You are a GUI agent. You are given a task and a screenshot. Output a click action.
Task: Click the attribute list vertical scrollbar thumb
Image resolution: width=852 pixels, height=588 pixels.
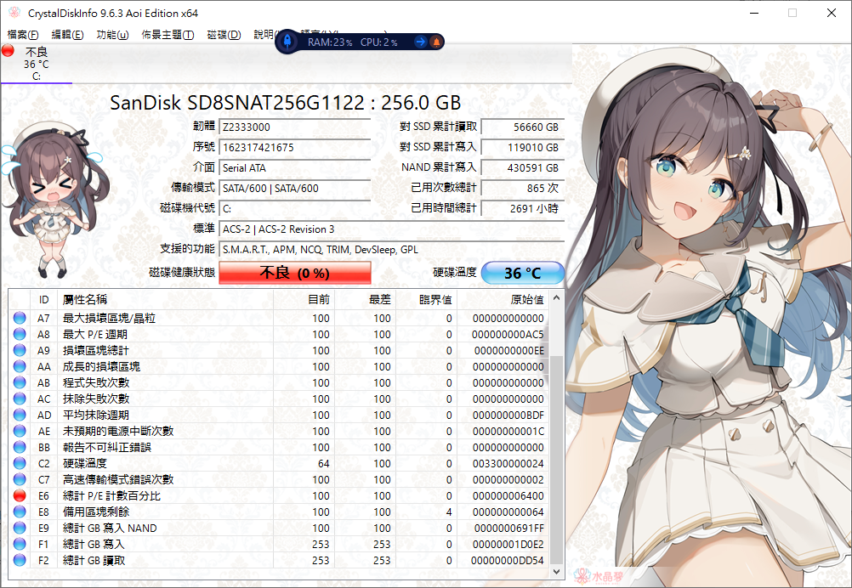556,461
